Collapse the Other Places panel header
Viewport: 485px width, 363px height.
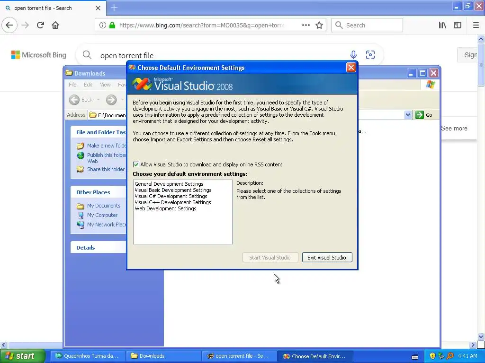coord(99,192)
